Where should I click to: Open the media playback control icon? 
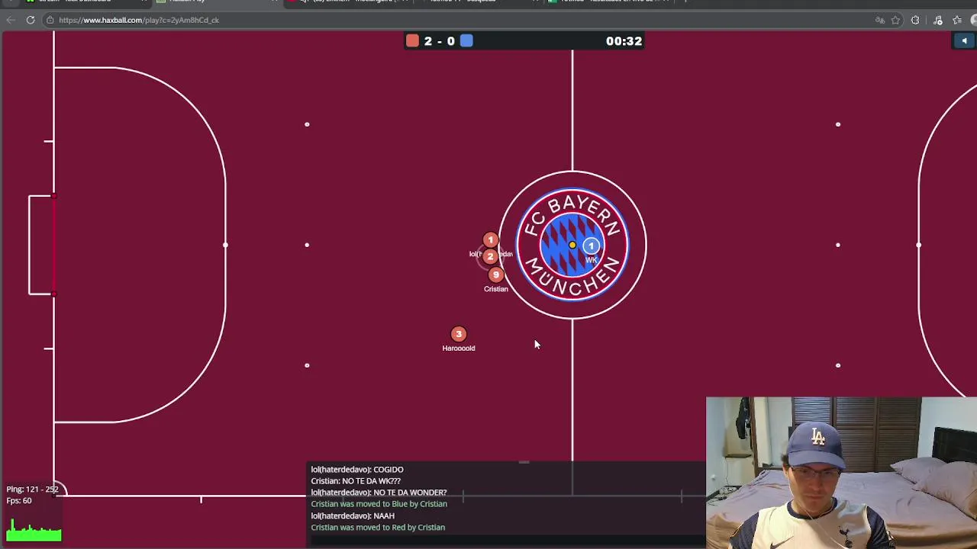938,20
